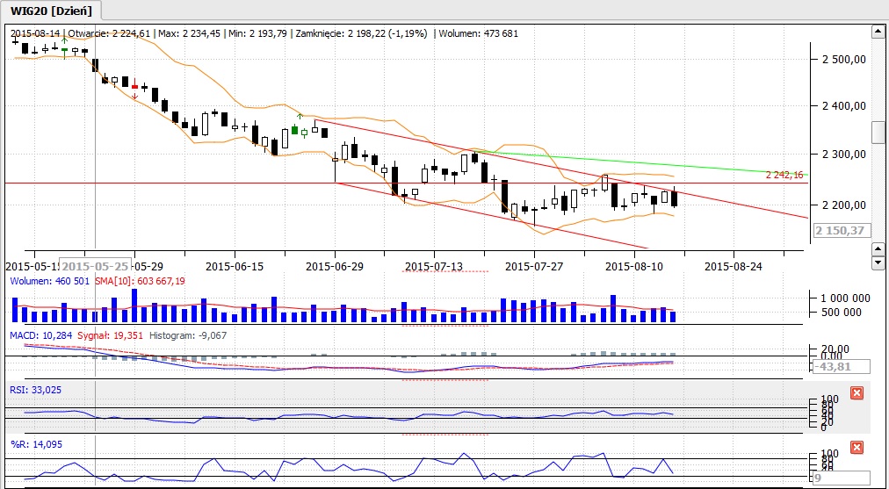This screenshot has width=889, height=489.
Task: Click the 2015-08-10 date on time axis
Action: pos(634,266)
